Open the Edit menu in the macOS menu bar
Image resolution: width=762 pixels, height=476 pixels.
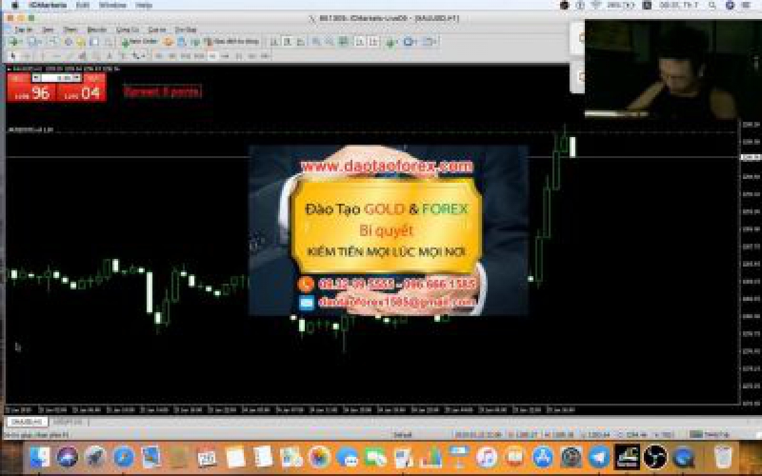[x=83, y=5]
